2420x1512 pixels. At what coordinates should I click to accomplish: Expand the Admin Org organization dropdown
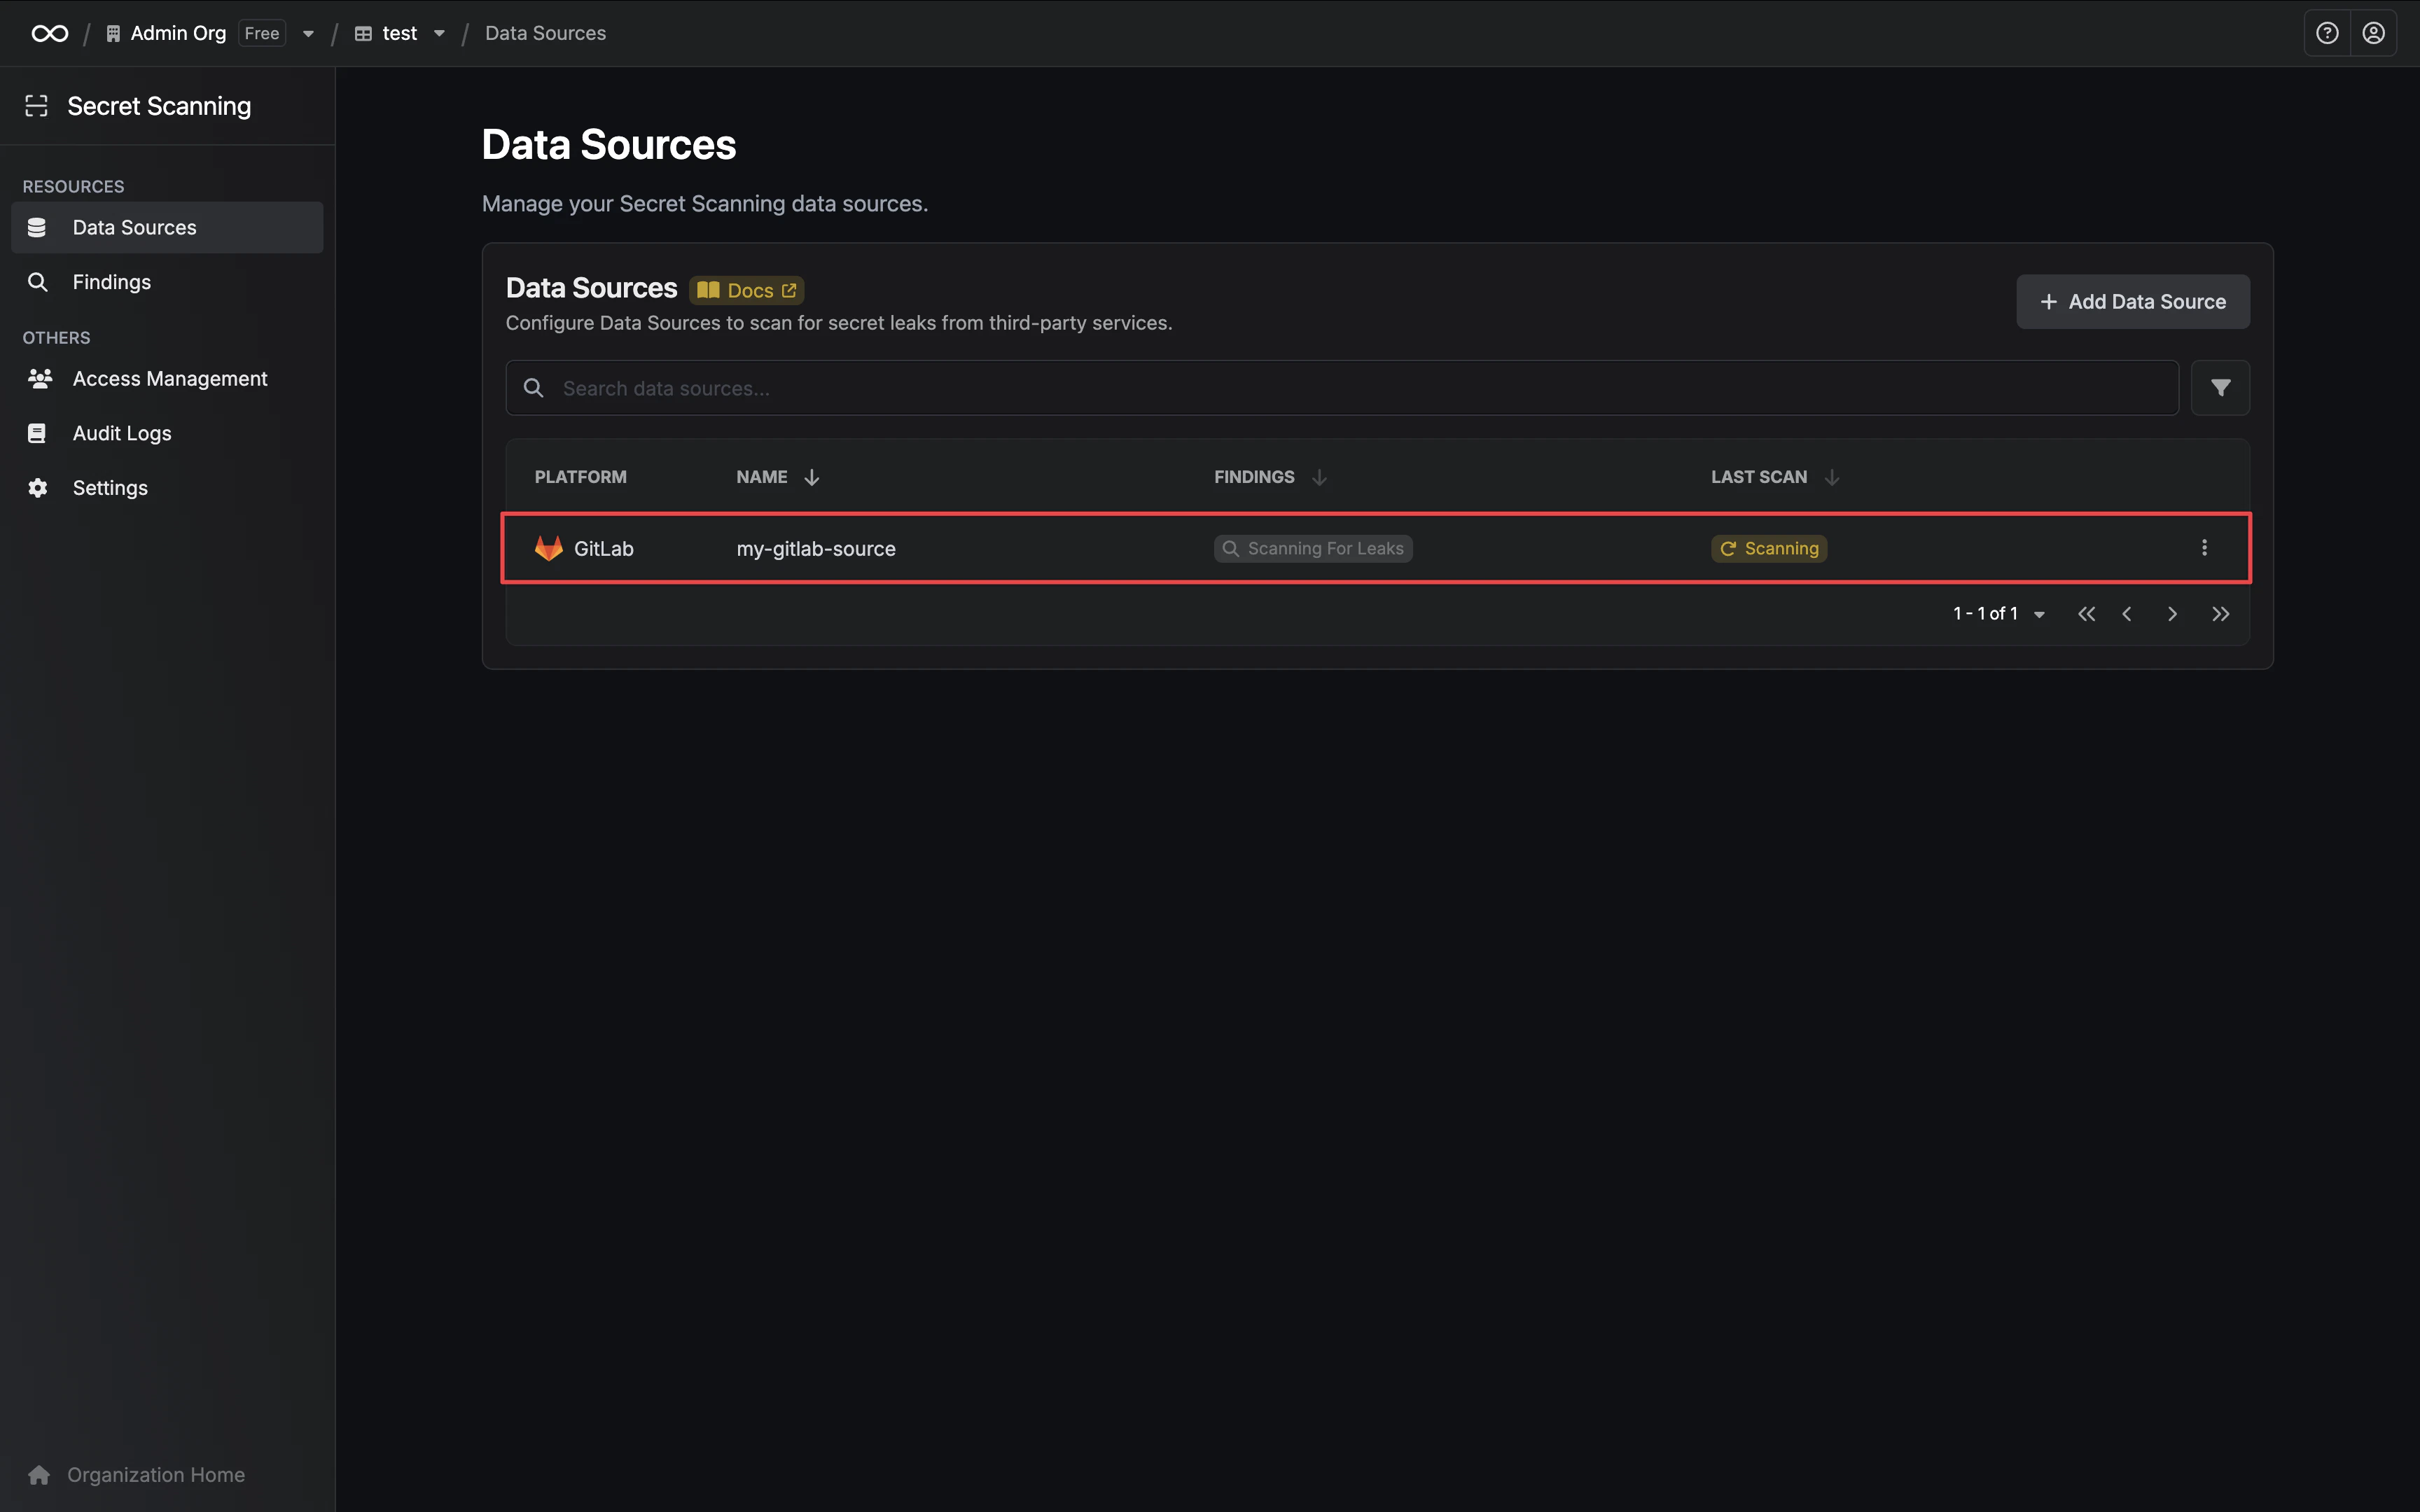pyautogui.click(x=308, y=34)
